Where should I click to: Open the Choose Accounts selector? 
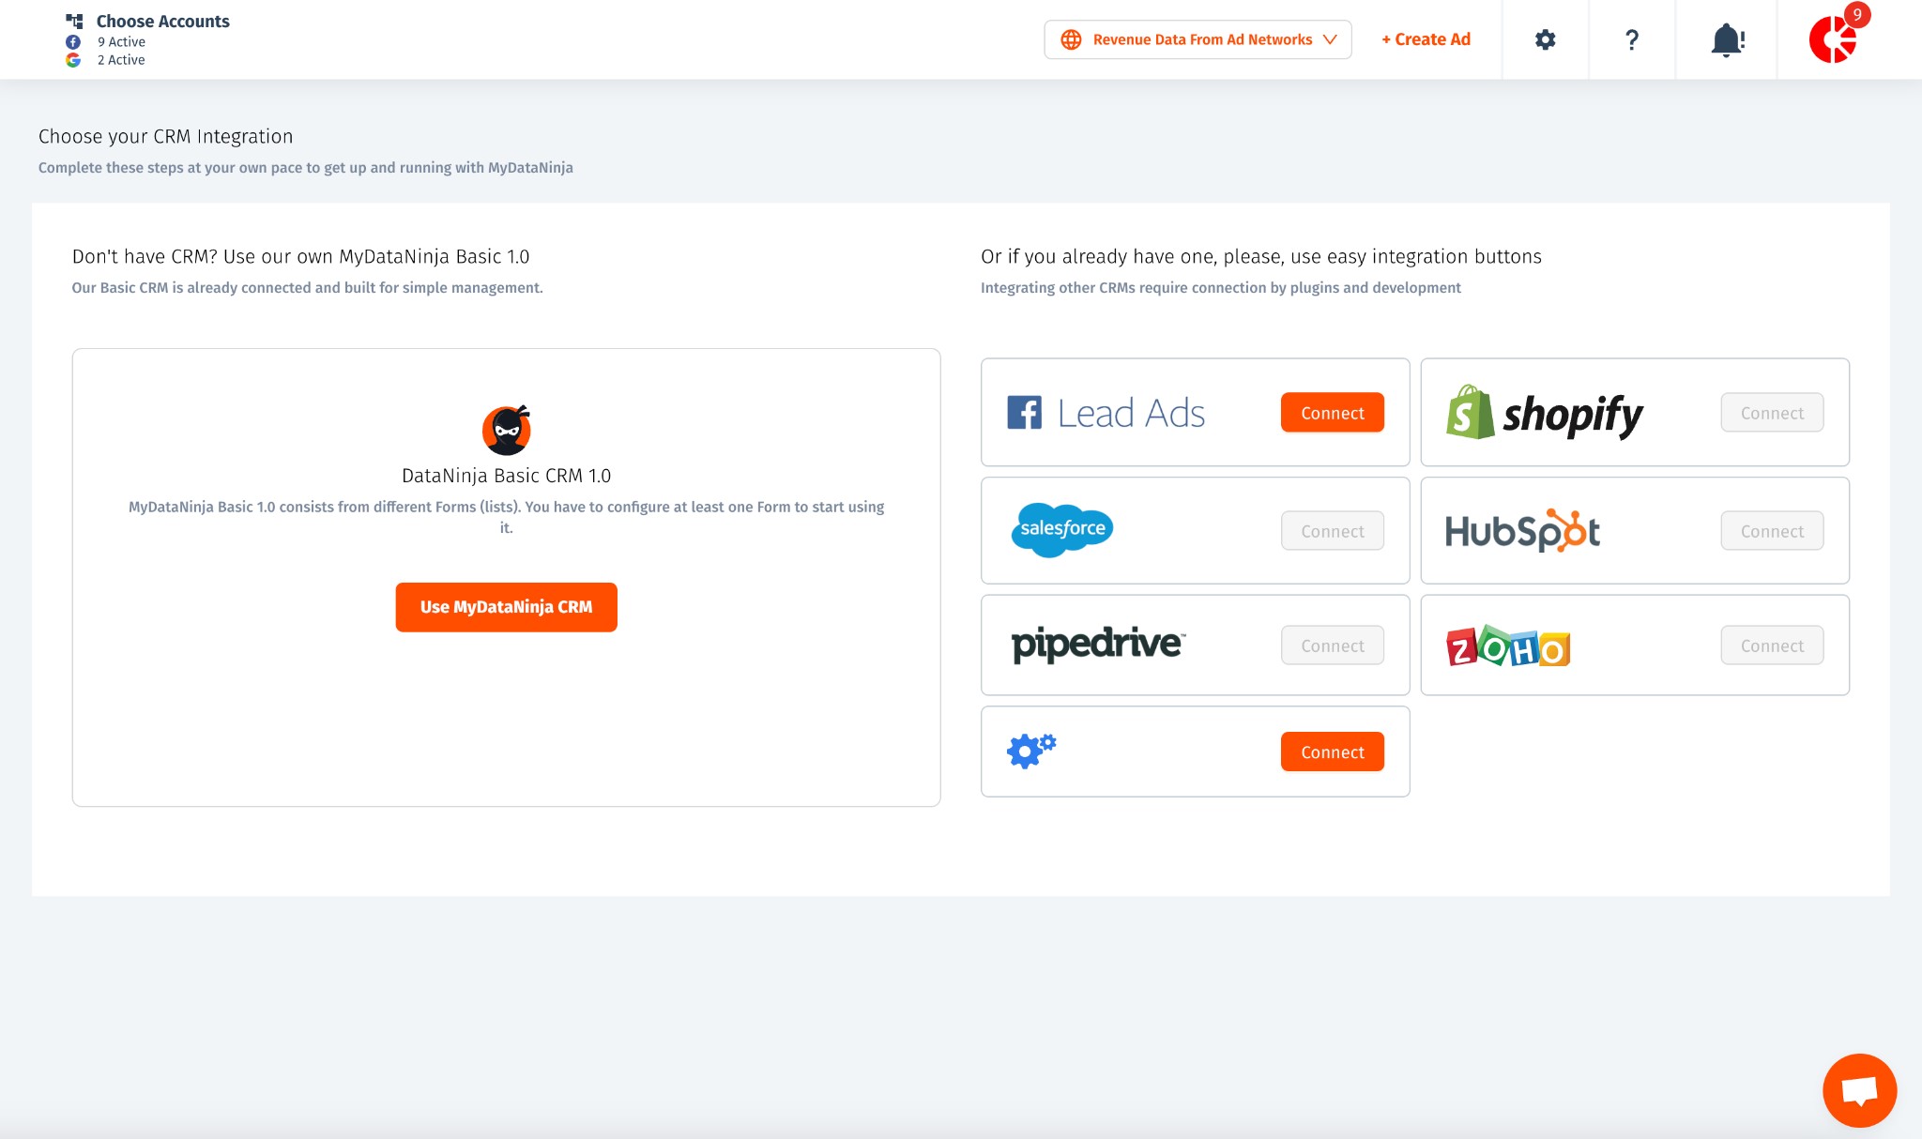click(162, 21)
